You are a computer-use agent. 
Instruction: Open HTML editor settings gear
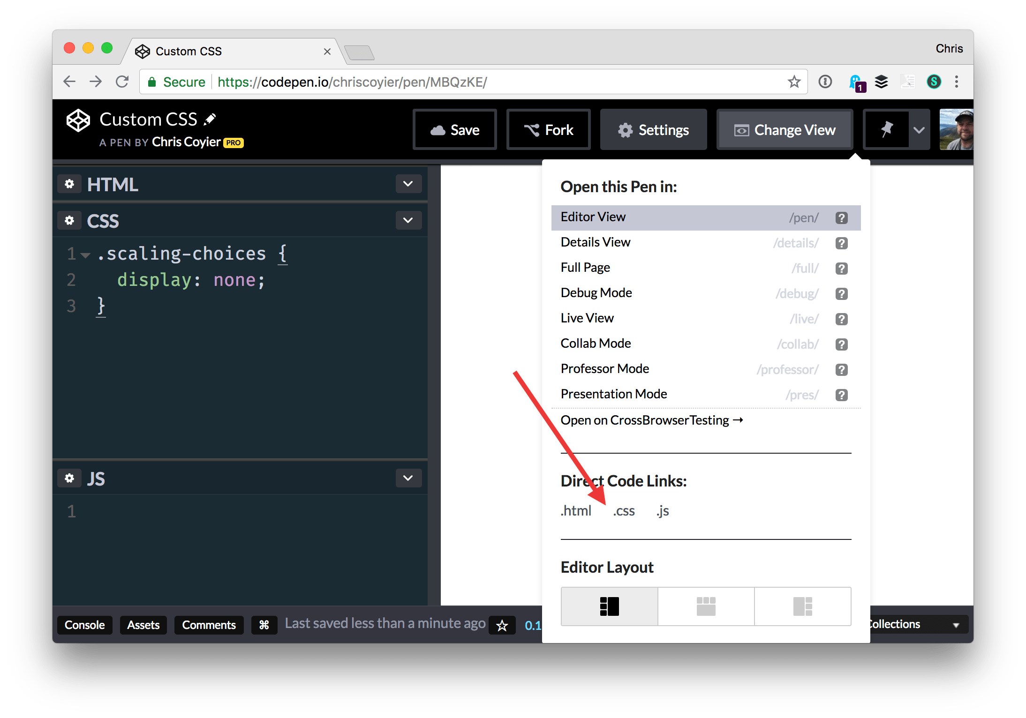point(69,184)
